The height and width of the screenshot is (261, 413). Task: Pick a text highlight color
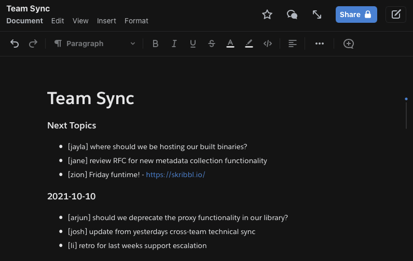pyautogui.click(x=249, y=44)
